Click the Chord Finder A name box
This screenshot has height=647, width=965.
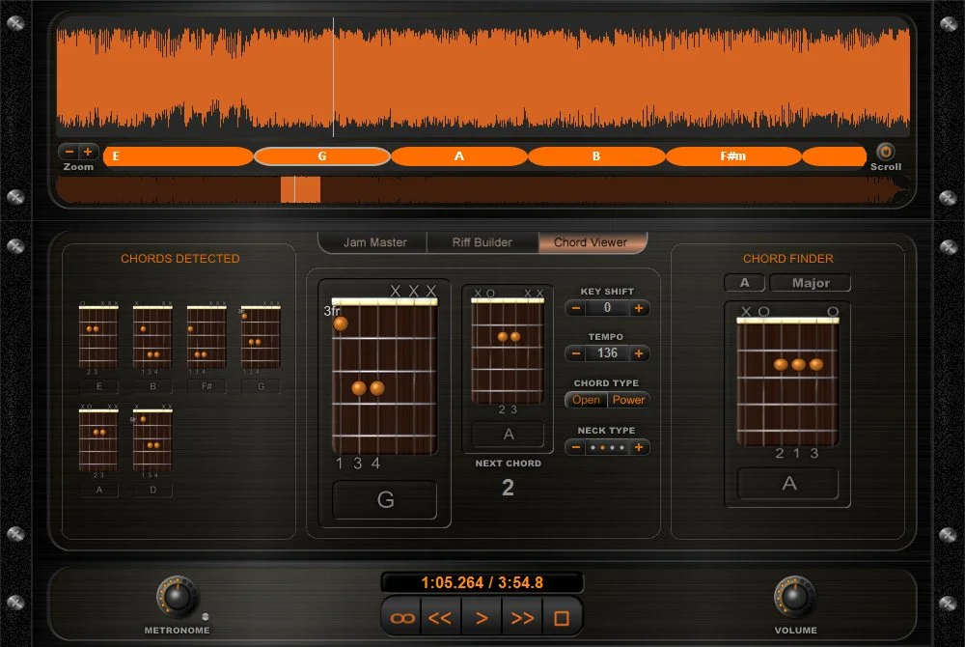click(x=788, y=484)
